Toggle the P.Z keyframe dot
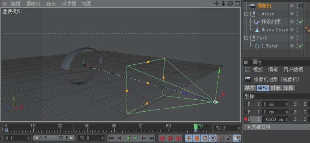310x143 pixels. click(246, 119)
